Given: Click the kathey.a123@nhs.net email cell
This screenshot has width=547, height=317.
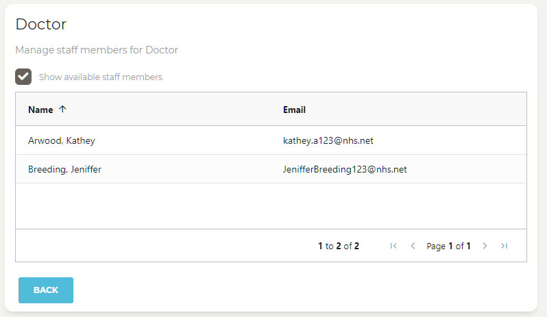Looking at the screenshot, I should click(328, 140).
